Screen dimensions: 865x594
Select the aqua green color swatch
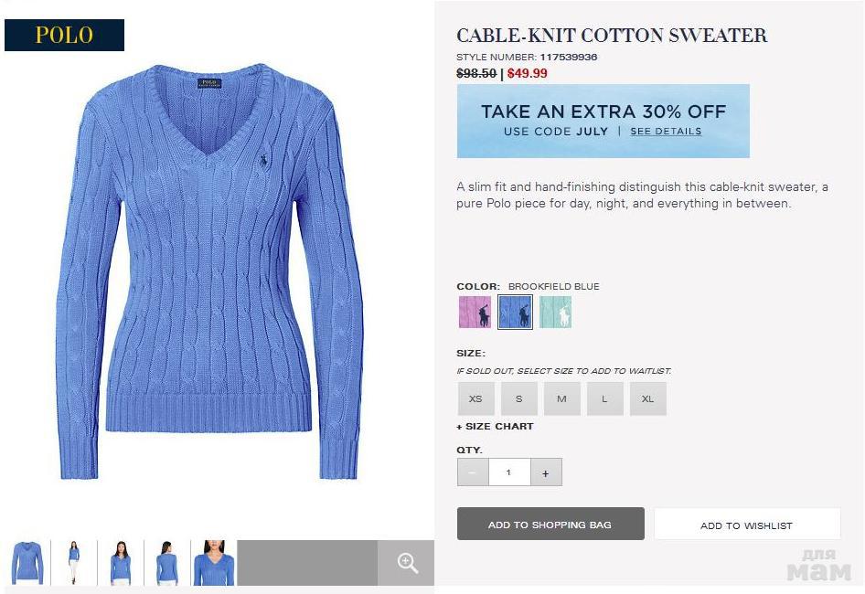click(555, 313)
